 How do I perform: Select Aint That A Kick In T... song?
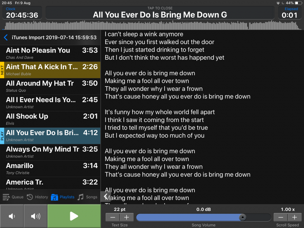click(x=51, y=70)
